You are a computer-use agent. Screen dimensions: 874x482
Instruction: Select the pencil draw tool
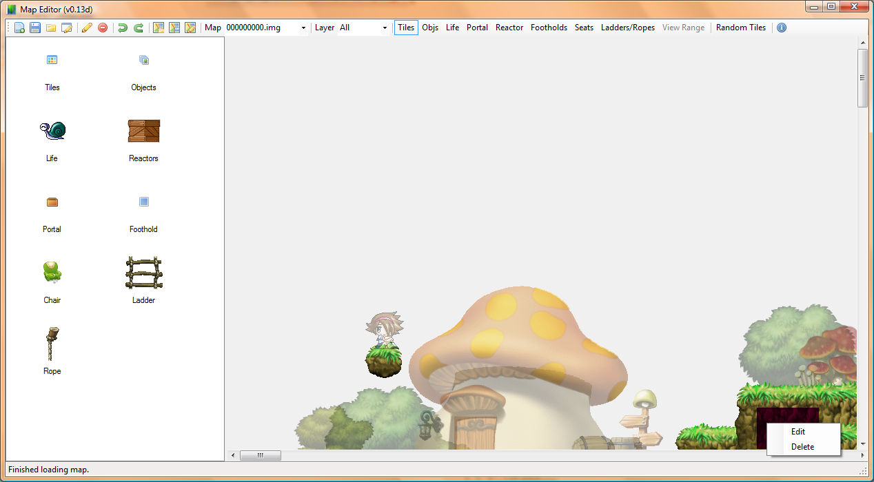[87, 28]
